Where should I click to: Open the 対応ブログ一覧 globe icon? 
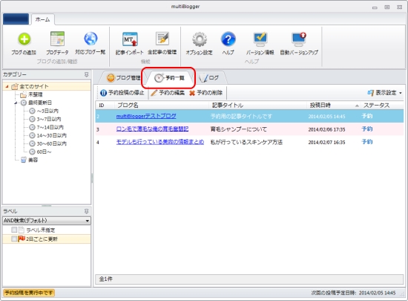pyautogui.click(x=91, y=39)
